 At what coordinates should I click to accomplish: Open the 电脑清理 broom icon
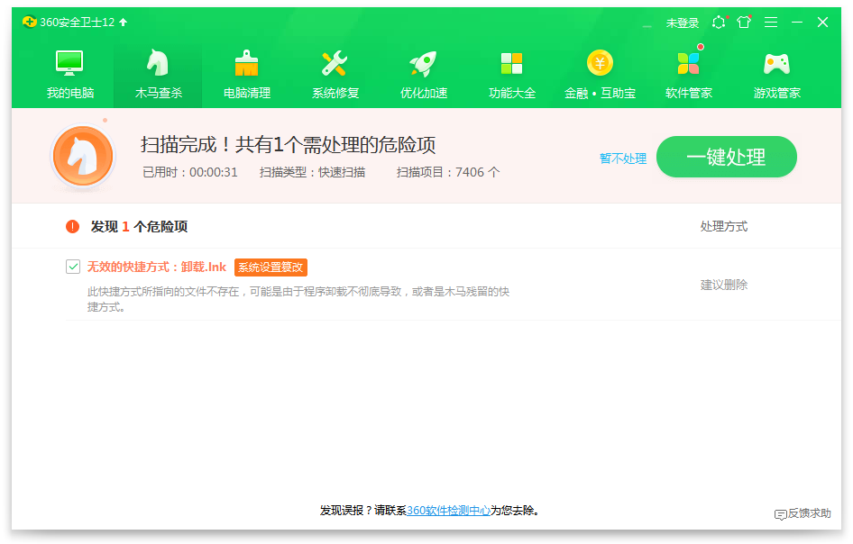click(246, 63)
